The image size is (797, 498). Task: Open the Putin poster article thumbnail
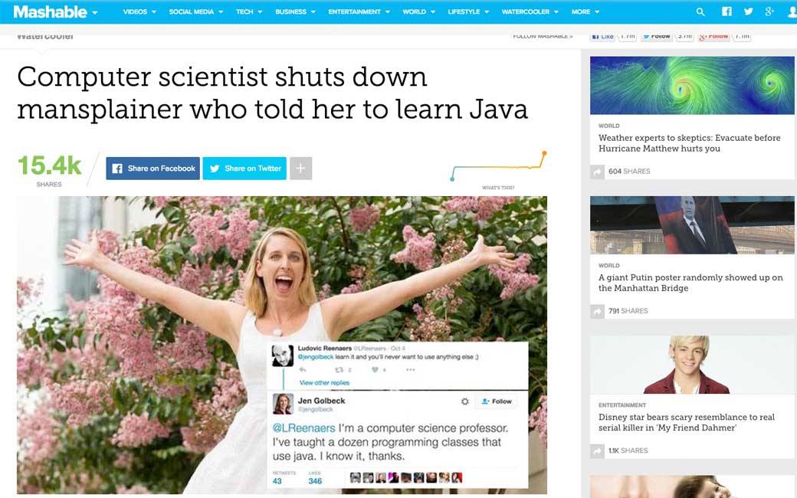coord(692,225)
